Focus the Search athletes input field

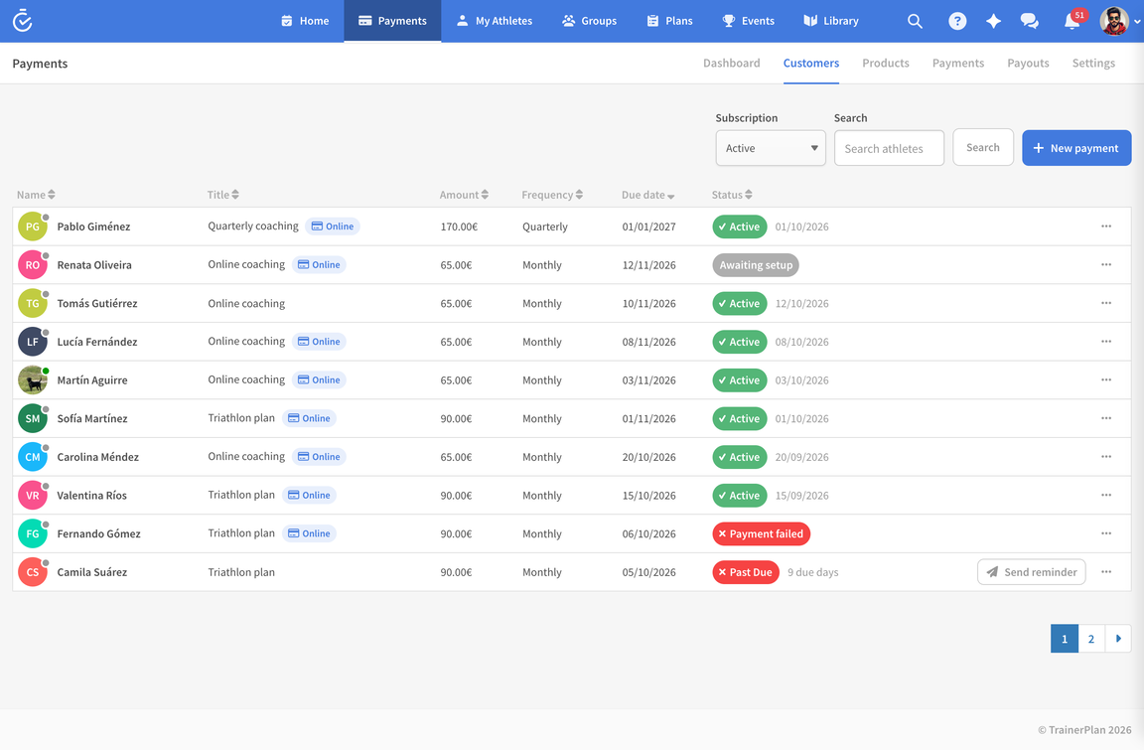[890, 148]
